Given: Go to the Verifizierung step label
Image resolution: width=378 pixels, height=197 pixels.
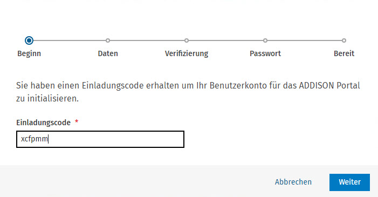Looking at the screenshot, I should (x=187, y=53).
